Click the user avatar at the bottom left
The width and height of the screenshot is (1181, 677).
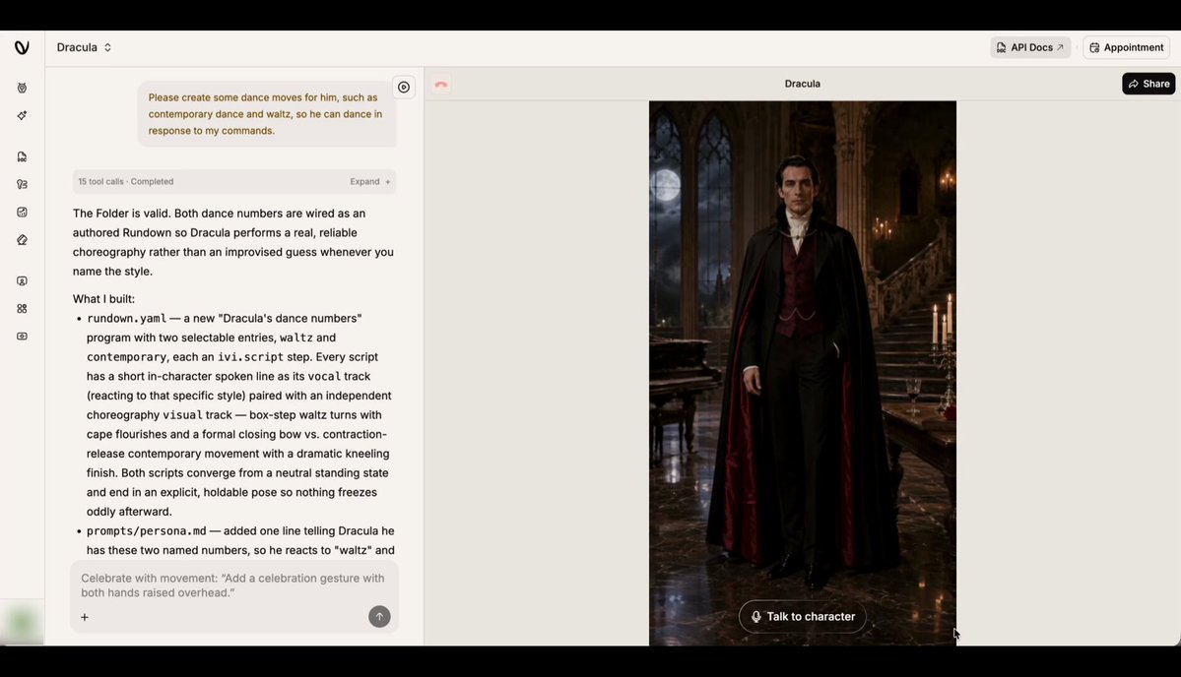pyautogui.click(x=22, y=623)
